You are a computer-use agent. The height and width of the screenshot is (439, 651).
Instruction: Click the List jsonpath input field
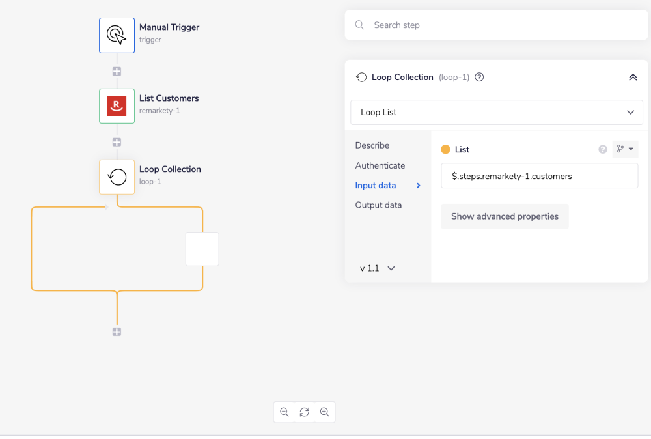click(x=539, y=176)
